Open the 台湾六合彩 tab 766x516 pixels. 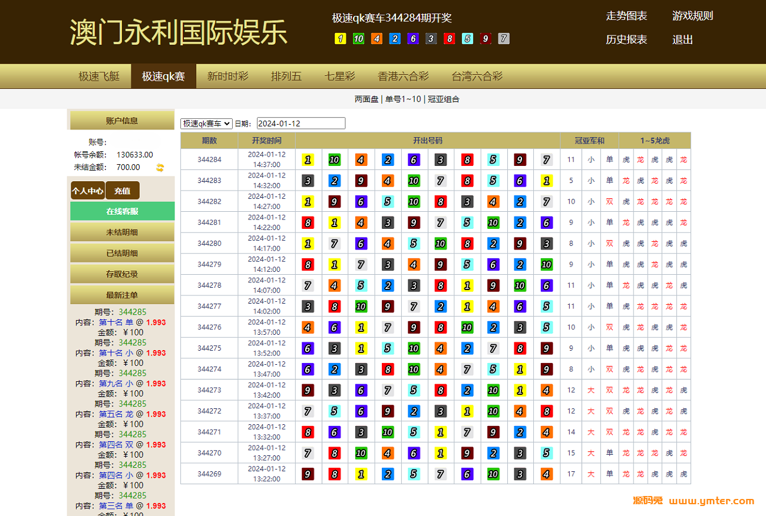click(x=477, y=76)
